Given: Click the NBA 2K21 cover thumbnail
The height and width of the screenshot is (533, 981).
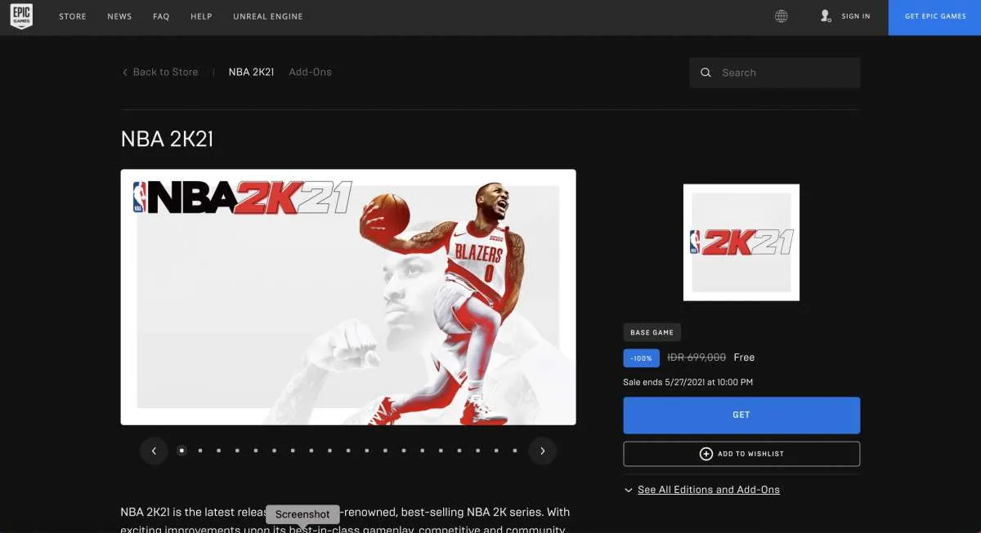Looking at the screenshot, I should (x=741, y=242).
